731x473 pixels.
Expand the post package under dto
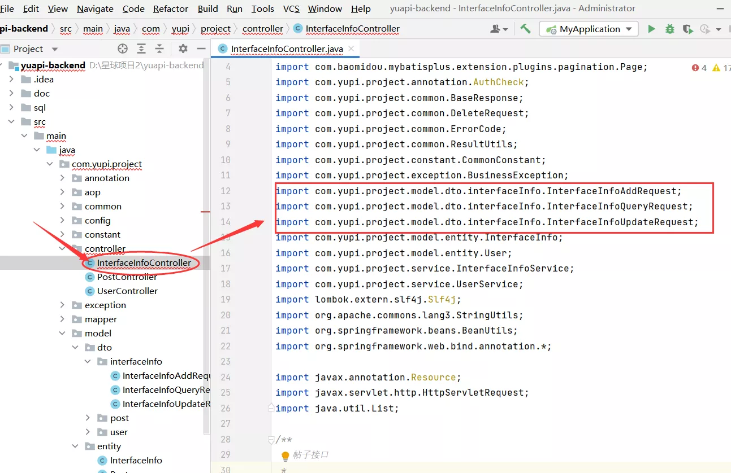[x=88, y=418]
